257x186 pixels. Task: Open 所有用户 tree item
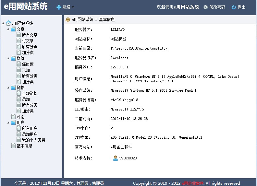30,128
